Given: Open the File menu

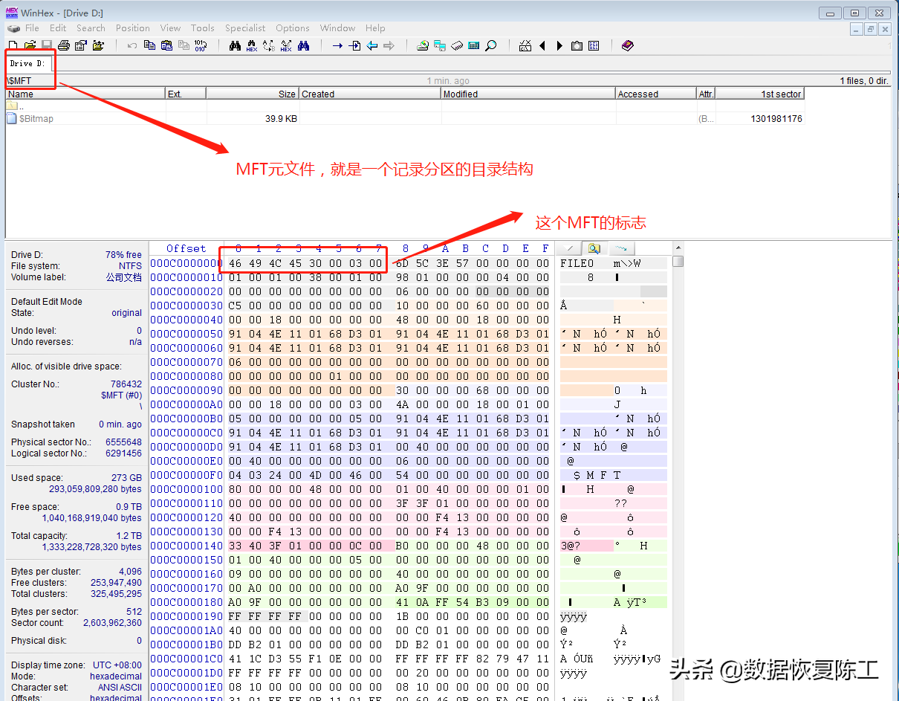Looking at the screenshot, I should tap(32, 28).
